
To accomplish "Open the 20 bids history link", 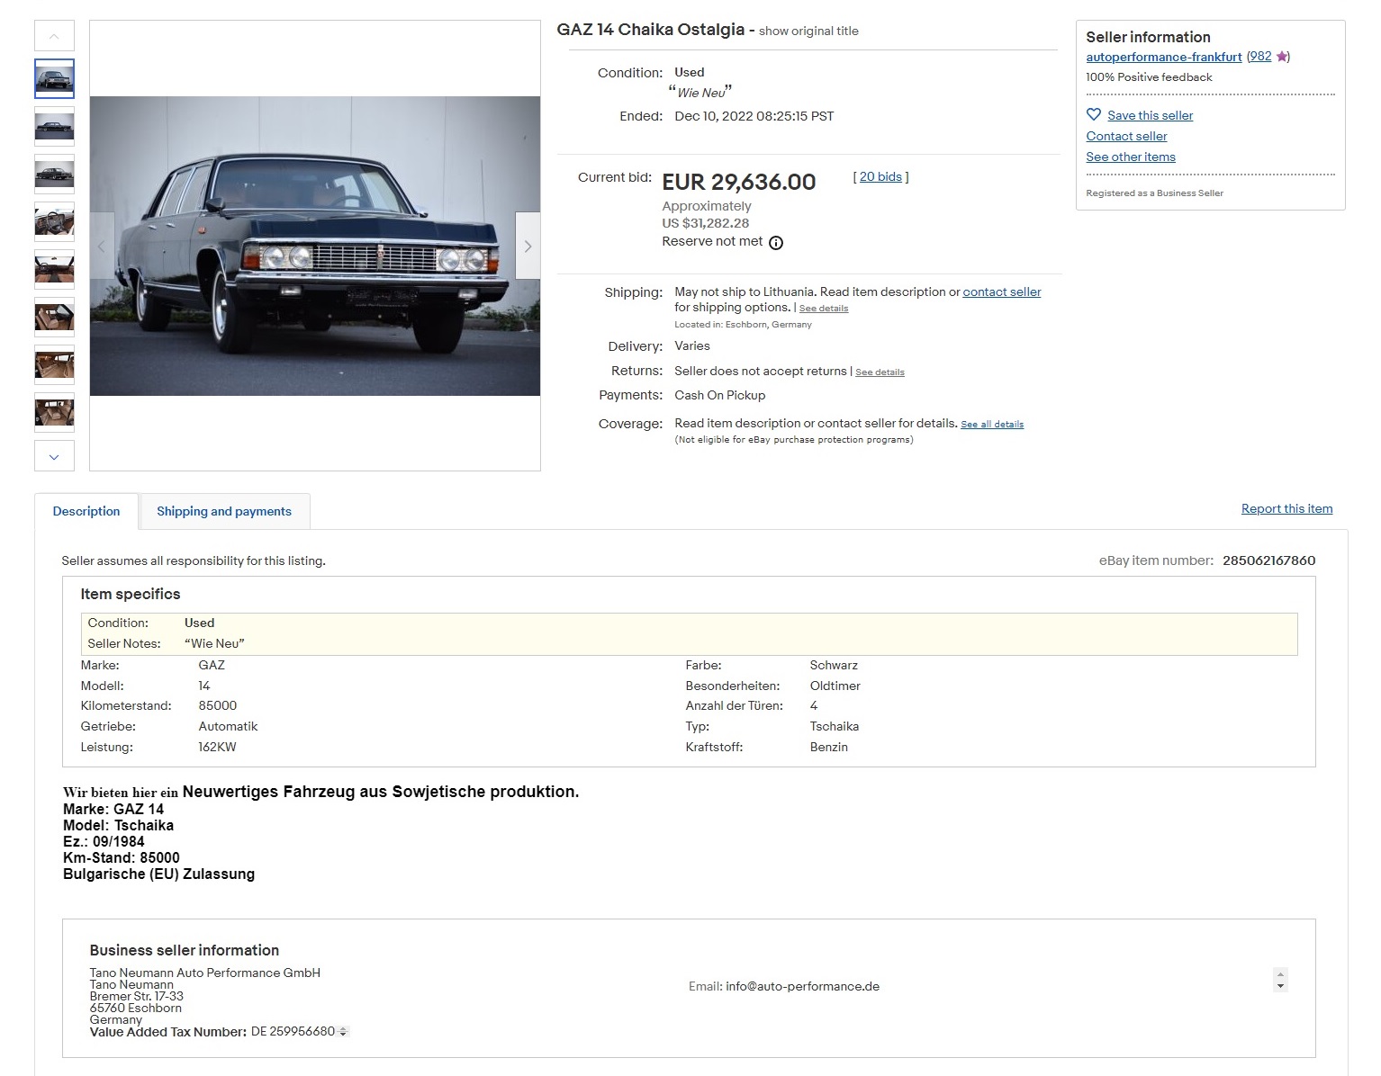I will click(880, 177).
